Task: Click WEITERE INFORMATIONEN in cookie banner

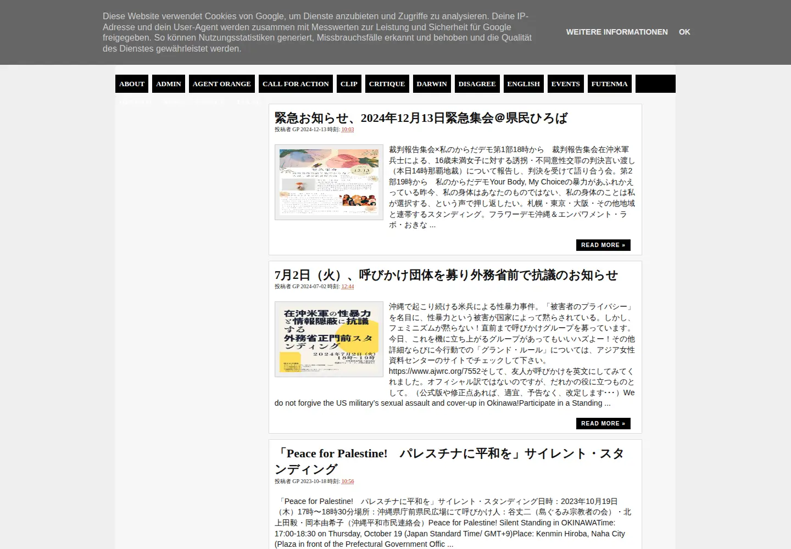Action: [x=617, y=32]
